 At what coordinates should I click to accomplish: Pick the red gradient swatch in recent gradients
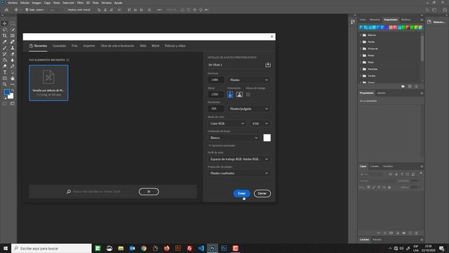[x=408, y=27]
